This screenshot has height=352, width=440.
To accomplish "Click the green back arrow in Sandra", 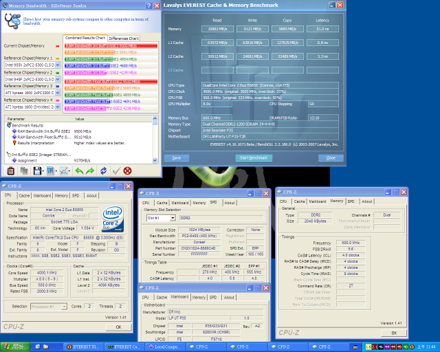I will coord(79,170).
